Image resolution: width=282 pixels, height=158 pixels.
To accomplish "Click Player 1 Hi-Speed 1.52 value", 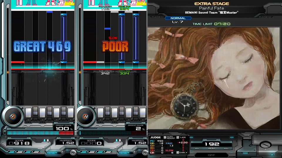I will [68, 143].
